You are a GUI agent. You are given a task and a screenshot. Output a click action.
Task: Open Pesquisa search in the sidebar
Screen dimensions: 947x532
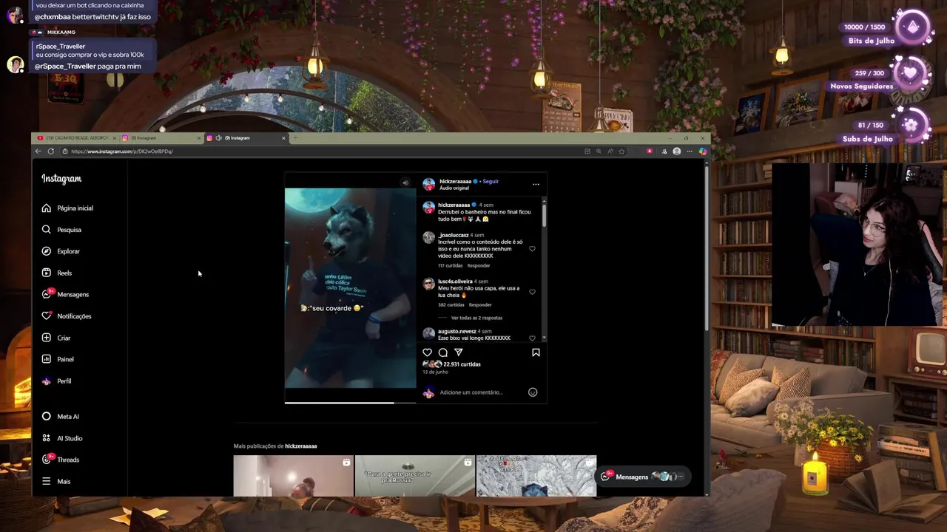click(61, 230)
